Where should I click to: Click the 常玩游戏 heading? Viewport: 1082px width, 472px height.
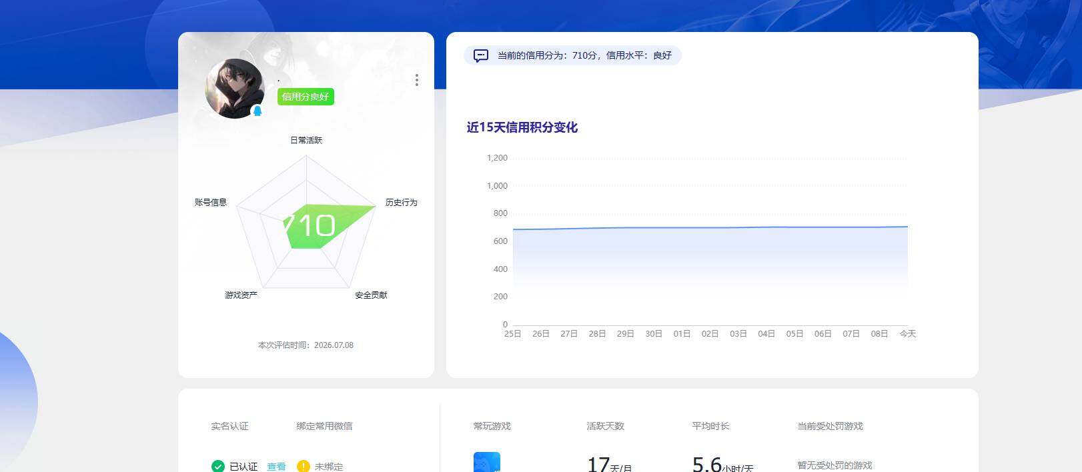(492, 426)
